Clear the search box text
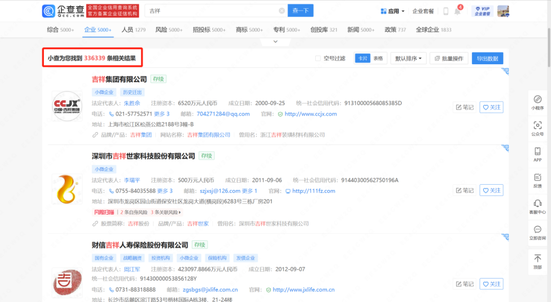The image size is (551, 302). (282, 11)
